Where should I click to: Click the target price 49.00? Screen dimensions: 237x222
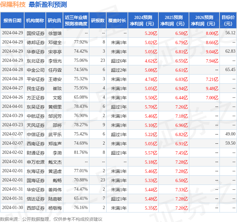tap(230, 134)
